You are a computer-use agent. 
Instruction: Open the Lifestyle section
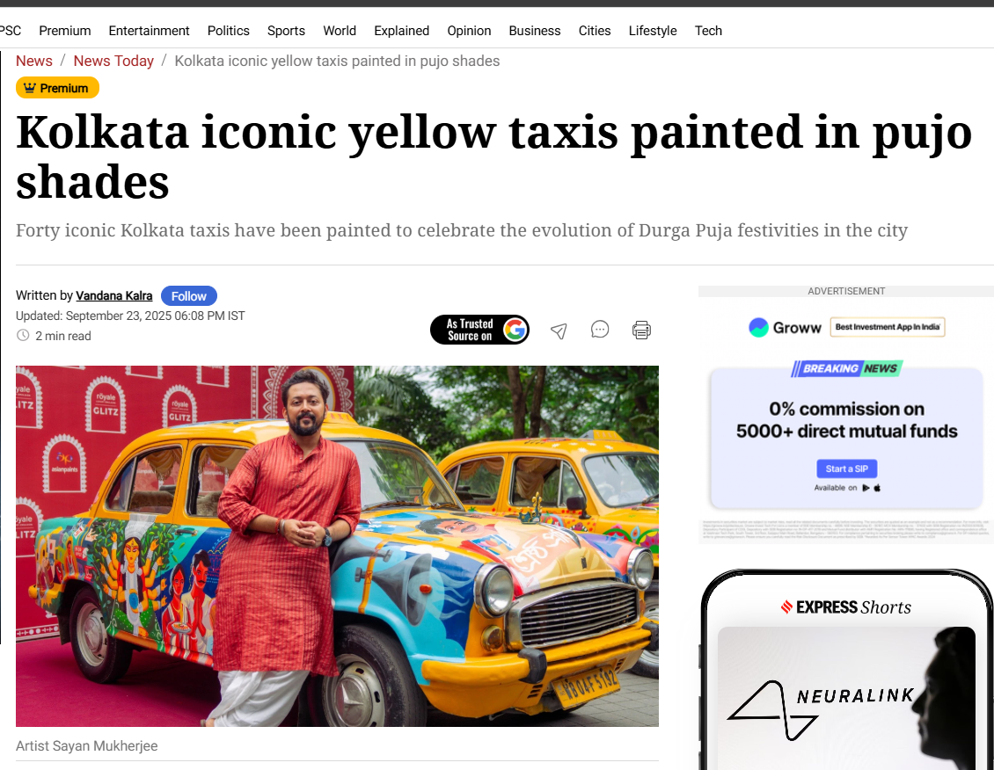pyautogui.click(x=653, y=31)
